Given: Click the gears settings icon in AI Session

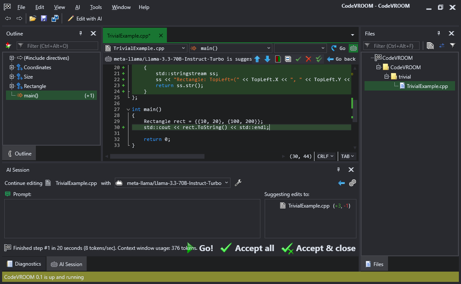Looking at the screenshot, I should point(353,183).
